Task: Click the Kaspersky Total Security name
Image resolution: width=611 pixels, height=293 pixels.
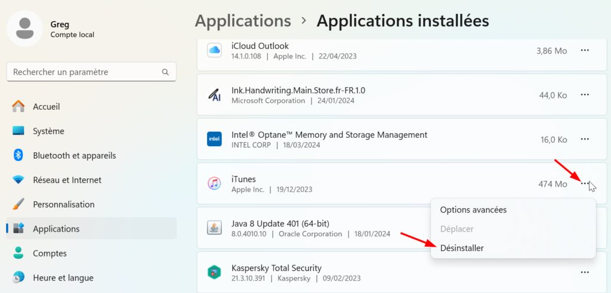Action: coord(277,268)
